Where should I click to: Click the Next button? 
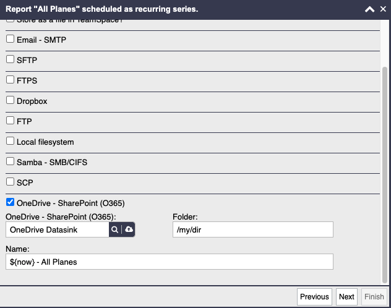coord(346,297)
